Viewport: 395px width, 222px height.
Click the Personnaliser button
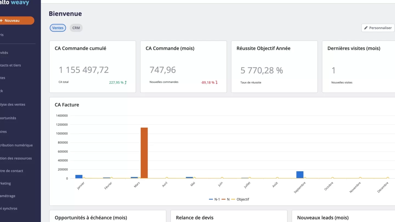pos(378,28)
